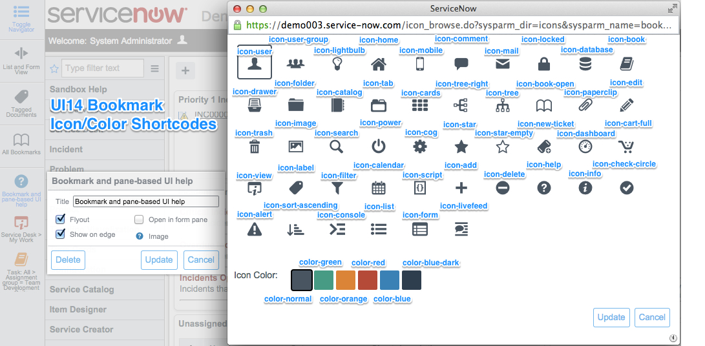Open the navigator filter options menu
Image resolution: width=705 pixels, height=346 pixels.
click(x=154, y=68)
